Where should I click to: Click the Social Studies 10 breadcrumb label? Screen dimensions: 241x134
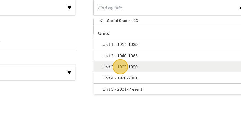coord(122,21)
